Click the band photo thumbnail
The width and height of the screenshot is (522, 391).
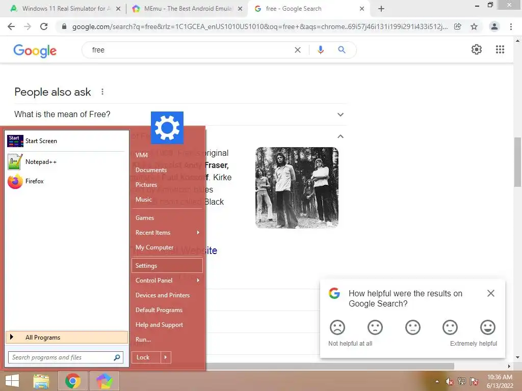point(297,187)
